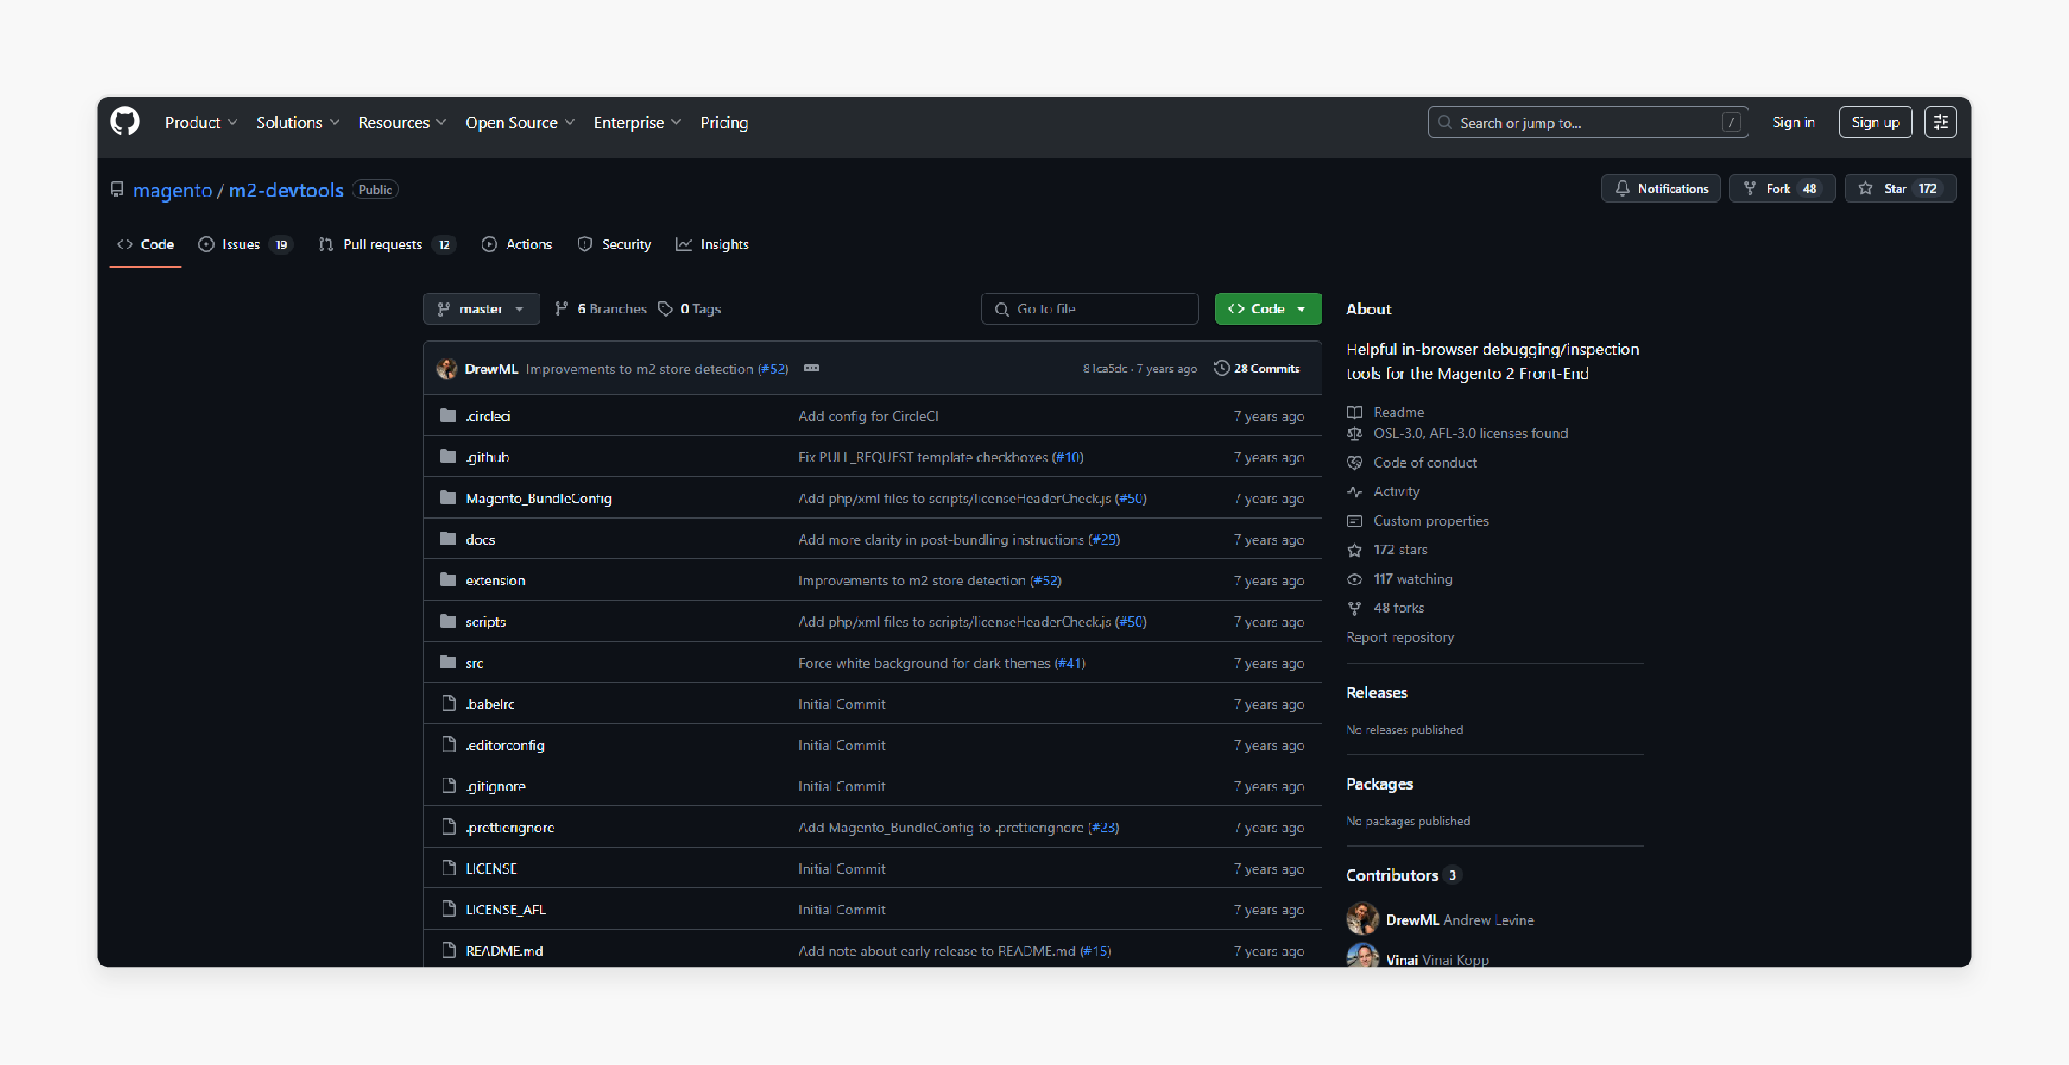Open the global settings icon beside Sign up
The height and width of the screenshot is (1065, 2069).
1940,122
